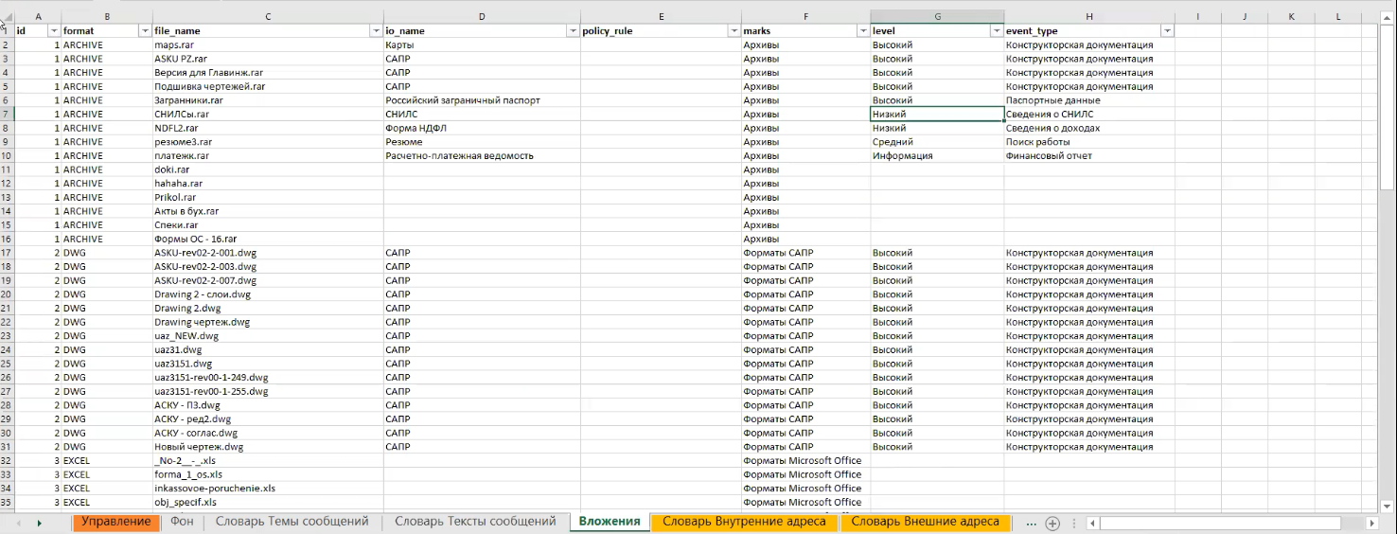Open the Словарь Темы сообщений sheet
Screen dimensions: 1397x534
point(292,522)
